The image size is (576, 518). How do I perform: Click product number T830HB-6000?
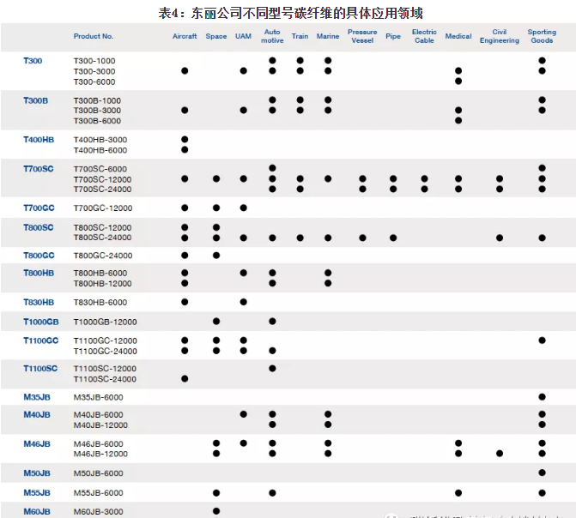100,302
